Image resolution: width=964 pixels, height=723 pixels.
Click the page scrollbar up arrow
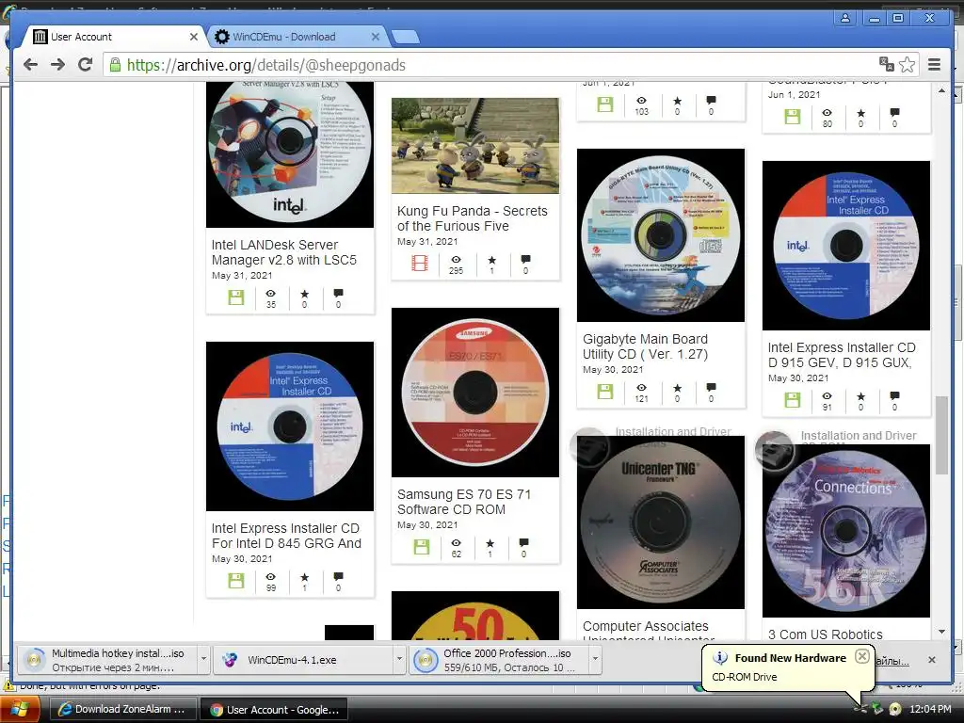941,91
